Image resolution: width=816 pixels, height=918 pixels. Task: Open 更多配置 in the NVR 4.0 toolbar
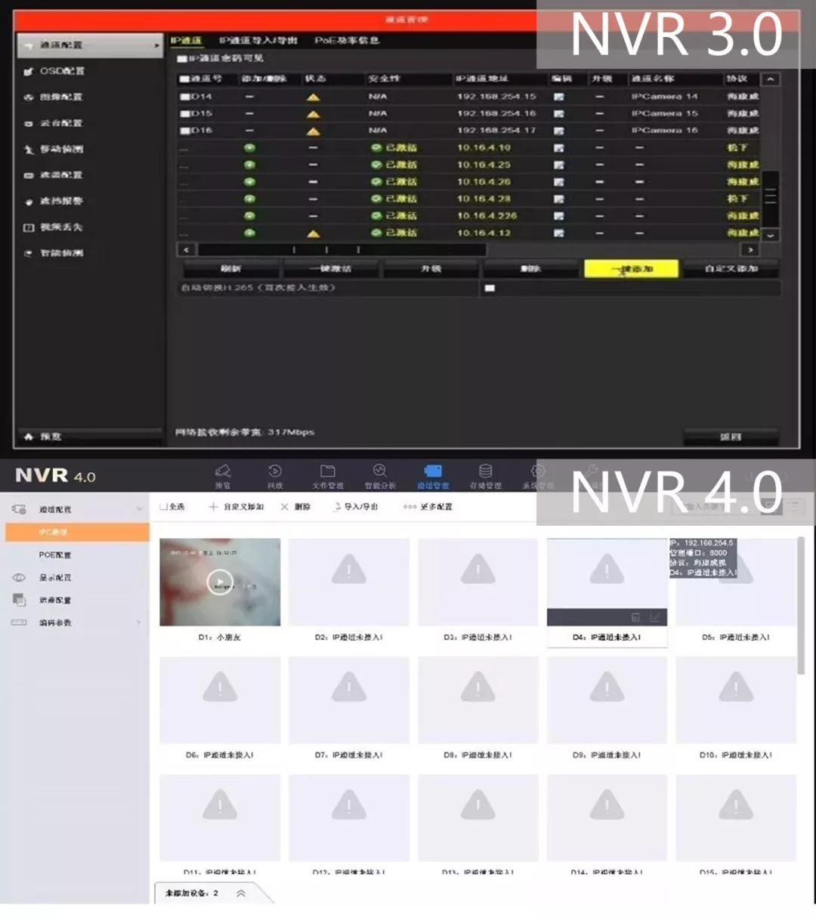(428, 507)
